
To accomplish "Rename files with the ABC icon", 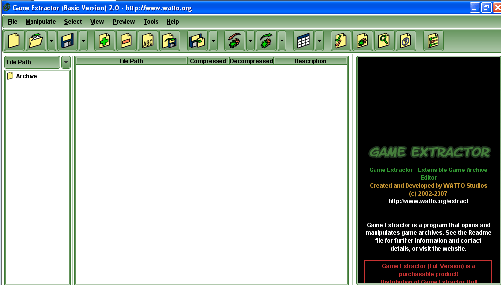I will tap(148, 41).
